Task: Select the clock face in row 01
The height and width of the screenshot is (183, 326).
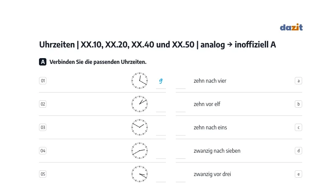Action: (140, 81)
